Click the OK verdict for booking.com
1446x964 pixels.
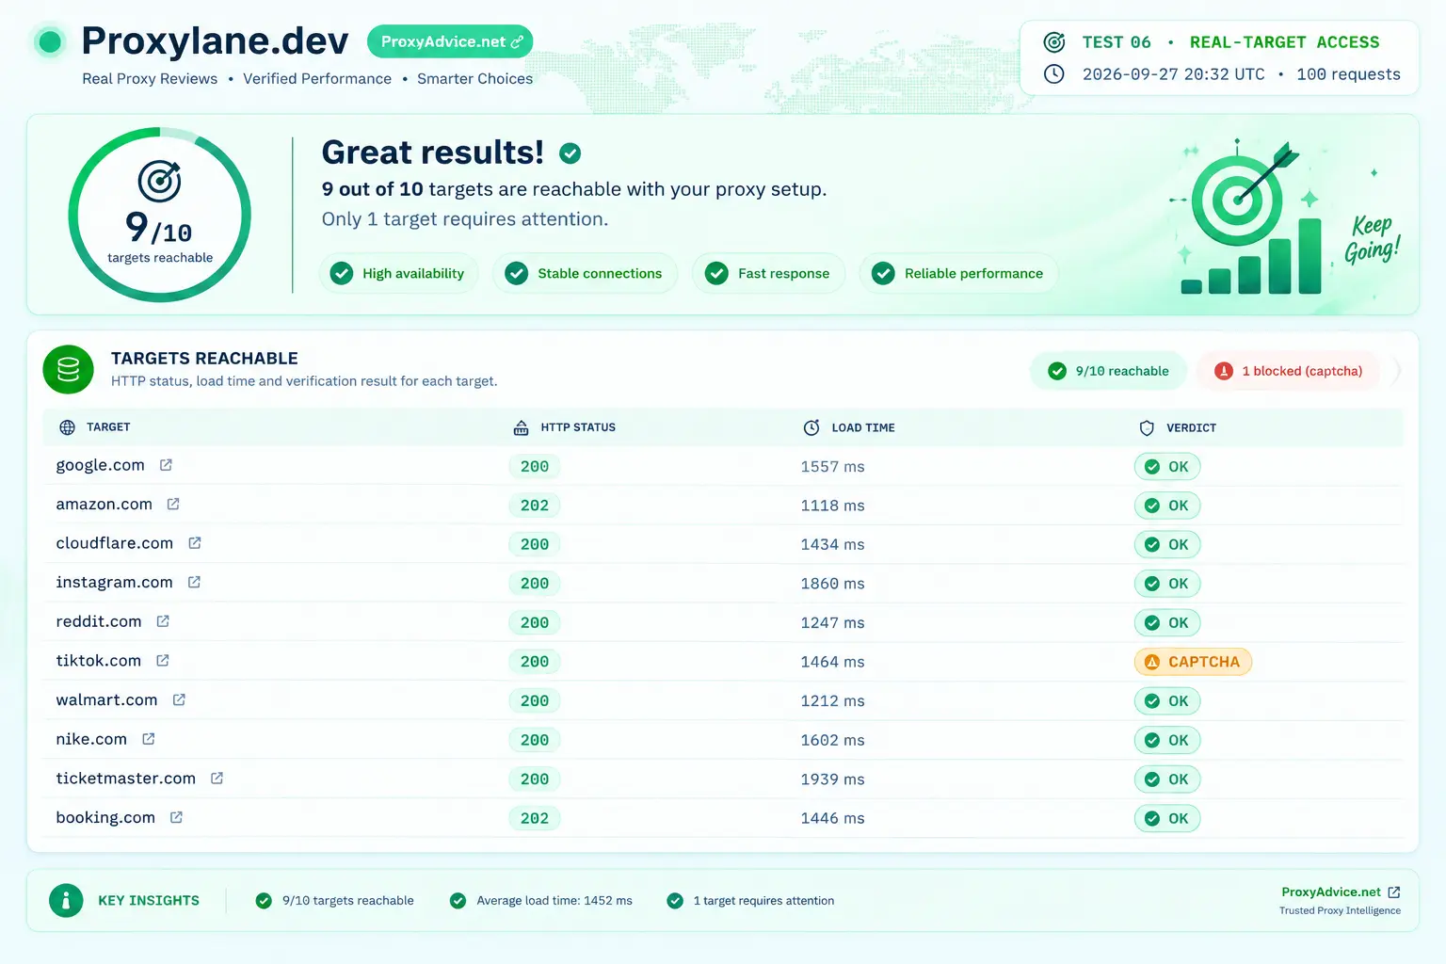pos(1167,818)
